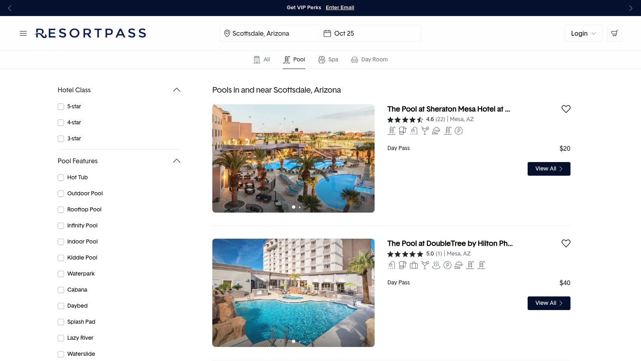
Task: Enable the Hot Tub filter
Action: (61, 178)
